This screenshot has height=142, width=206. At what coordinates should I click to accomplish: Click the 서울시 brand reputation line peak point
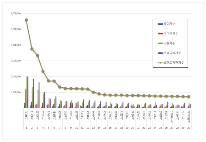pyautogui.click(x=26, y=20)
